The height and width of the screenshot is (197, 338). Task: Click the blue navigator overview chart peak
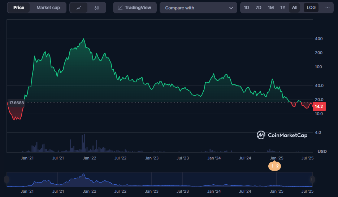click(84, 174)
